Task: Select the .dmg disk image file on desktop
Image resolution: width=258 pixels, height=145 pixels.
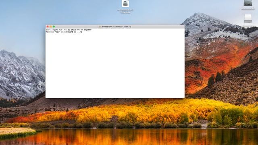Action: pyautogui.click(x=125, y=4)
